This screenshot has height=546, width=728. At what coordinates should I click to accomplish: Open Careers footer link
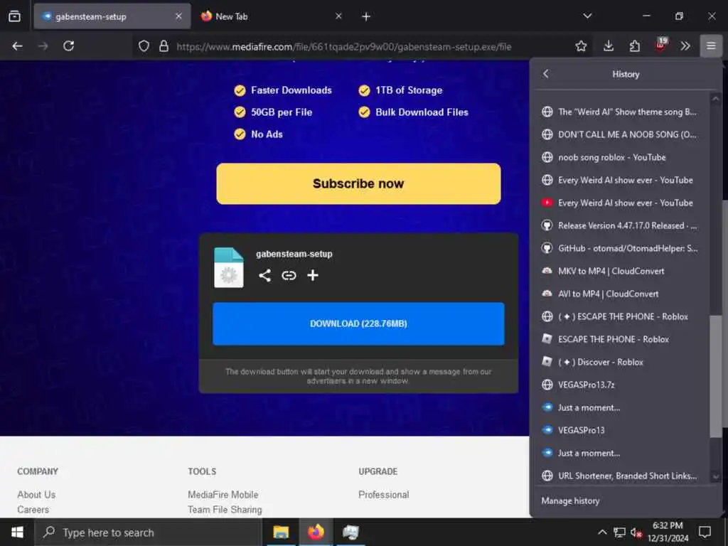point(33,509)
